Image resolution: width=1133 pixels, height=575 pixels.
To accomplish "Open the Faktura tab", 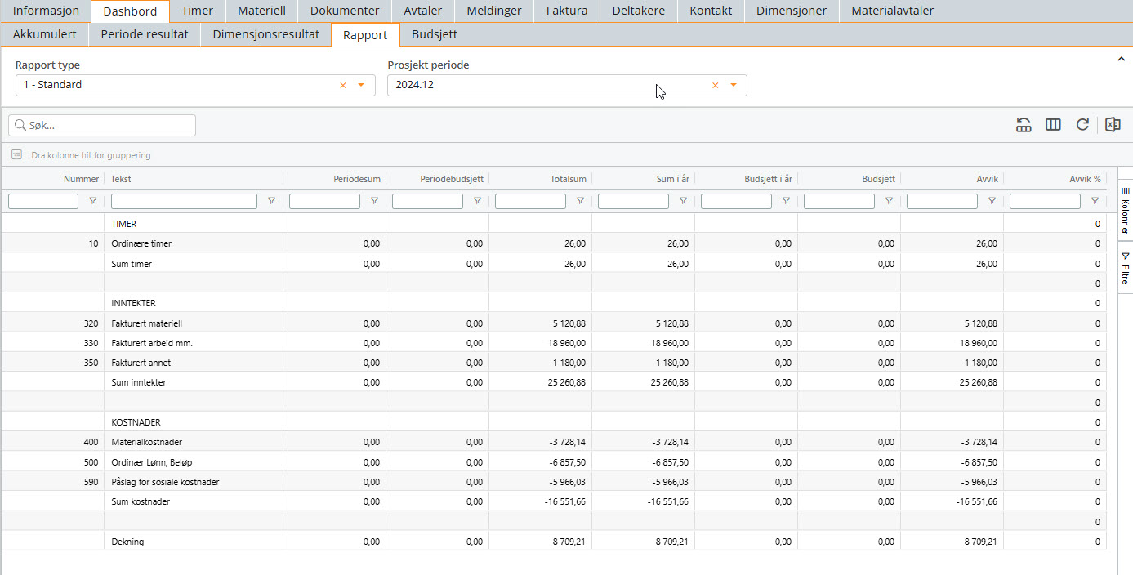I will (567, 11).
